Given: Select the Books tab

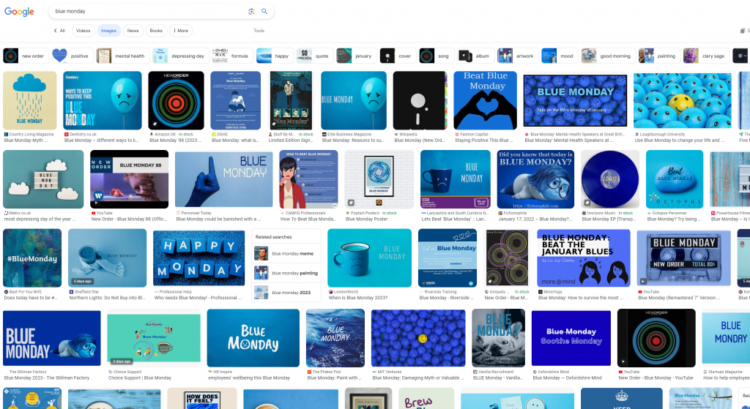Looking at the screenshot, I should click(x=156, y=31).
